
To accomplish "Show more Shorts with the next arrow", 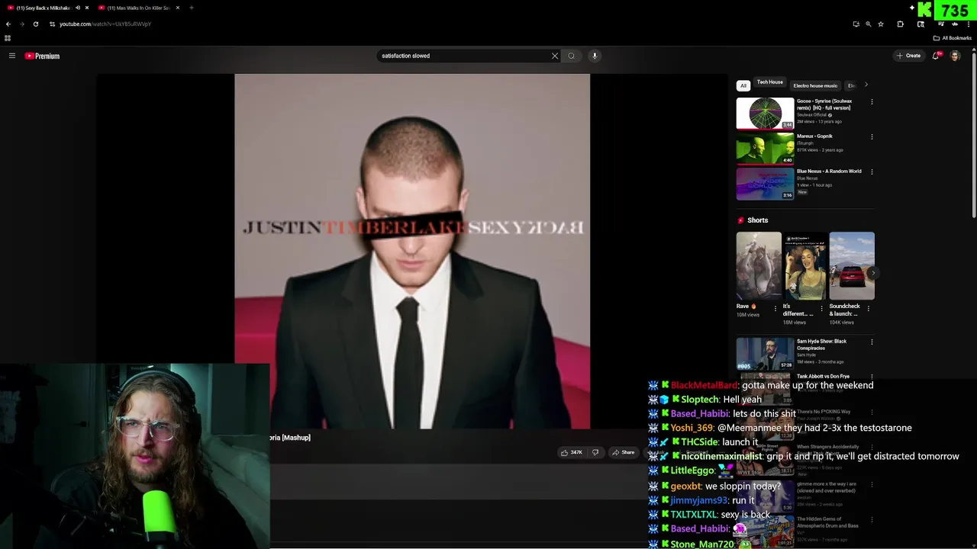I will (x=872, y=273).
